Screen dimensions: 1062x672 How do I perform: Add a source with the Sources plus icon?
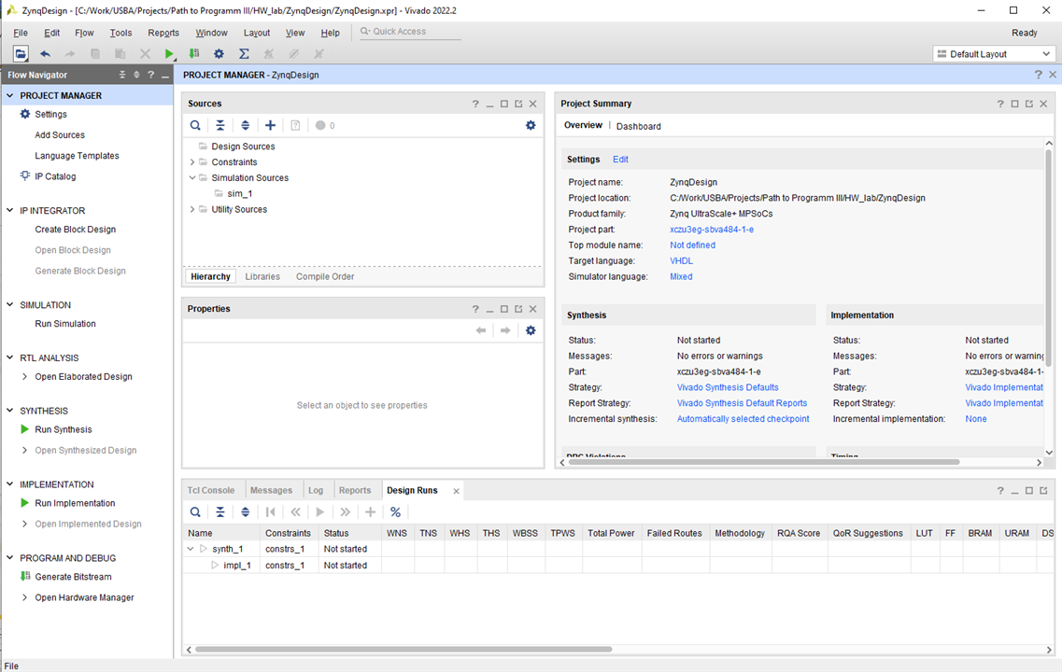(270, 125)
